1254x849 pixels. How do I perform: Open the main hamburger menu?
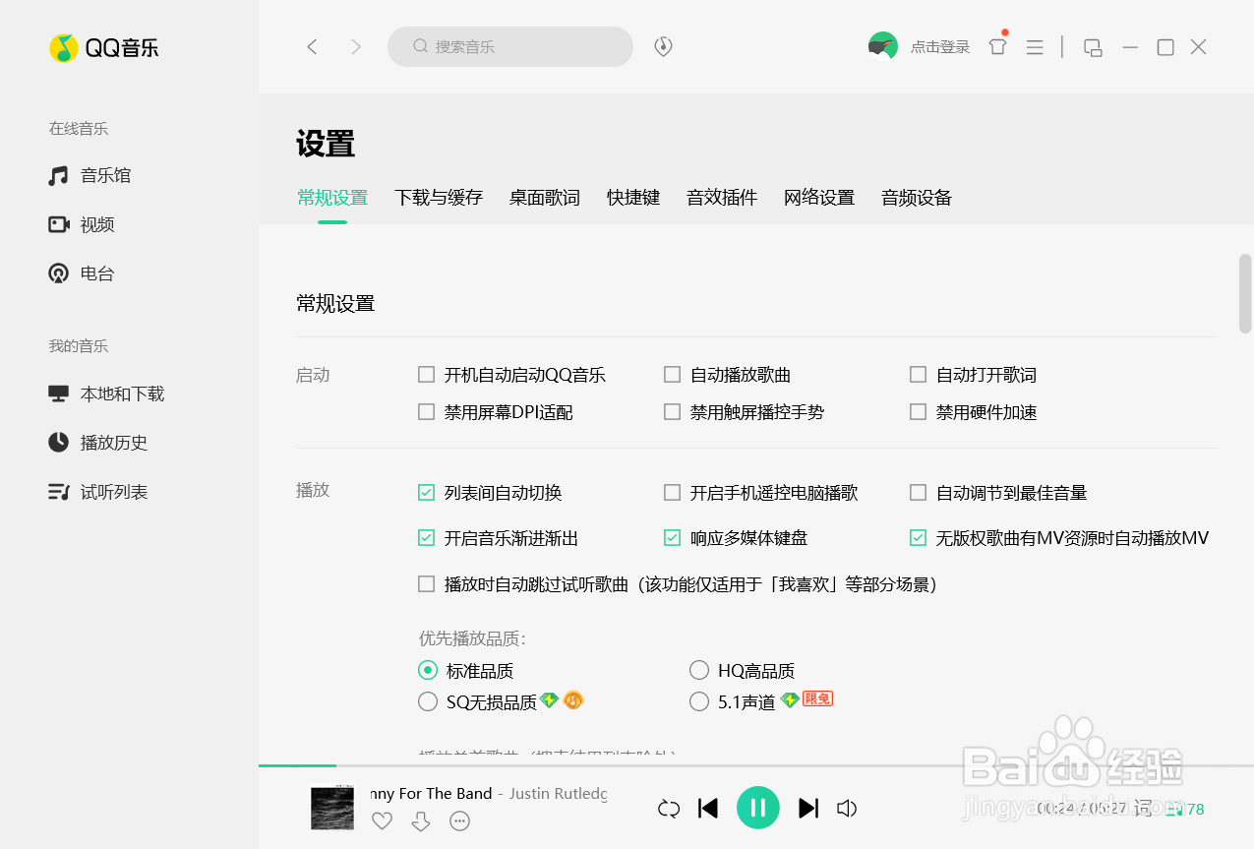pyautogui.click(x=1034, y=46)
